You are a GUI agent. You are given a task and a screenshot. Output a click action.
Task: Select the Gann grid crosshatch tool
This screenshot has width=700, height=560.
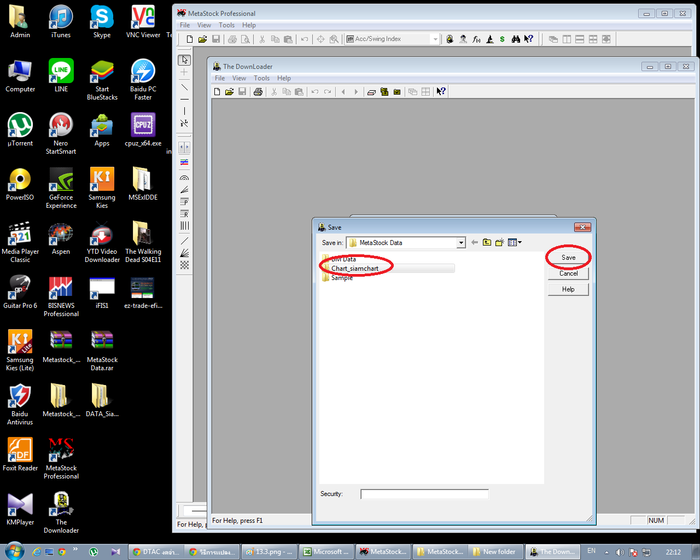tap(184, 265)
